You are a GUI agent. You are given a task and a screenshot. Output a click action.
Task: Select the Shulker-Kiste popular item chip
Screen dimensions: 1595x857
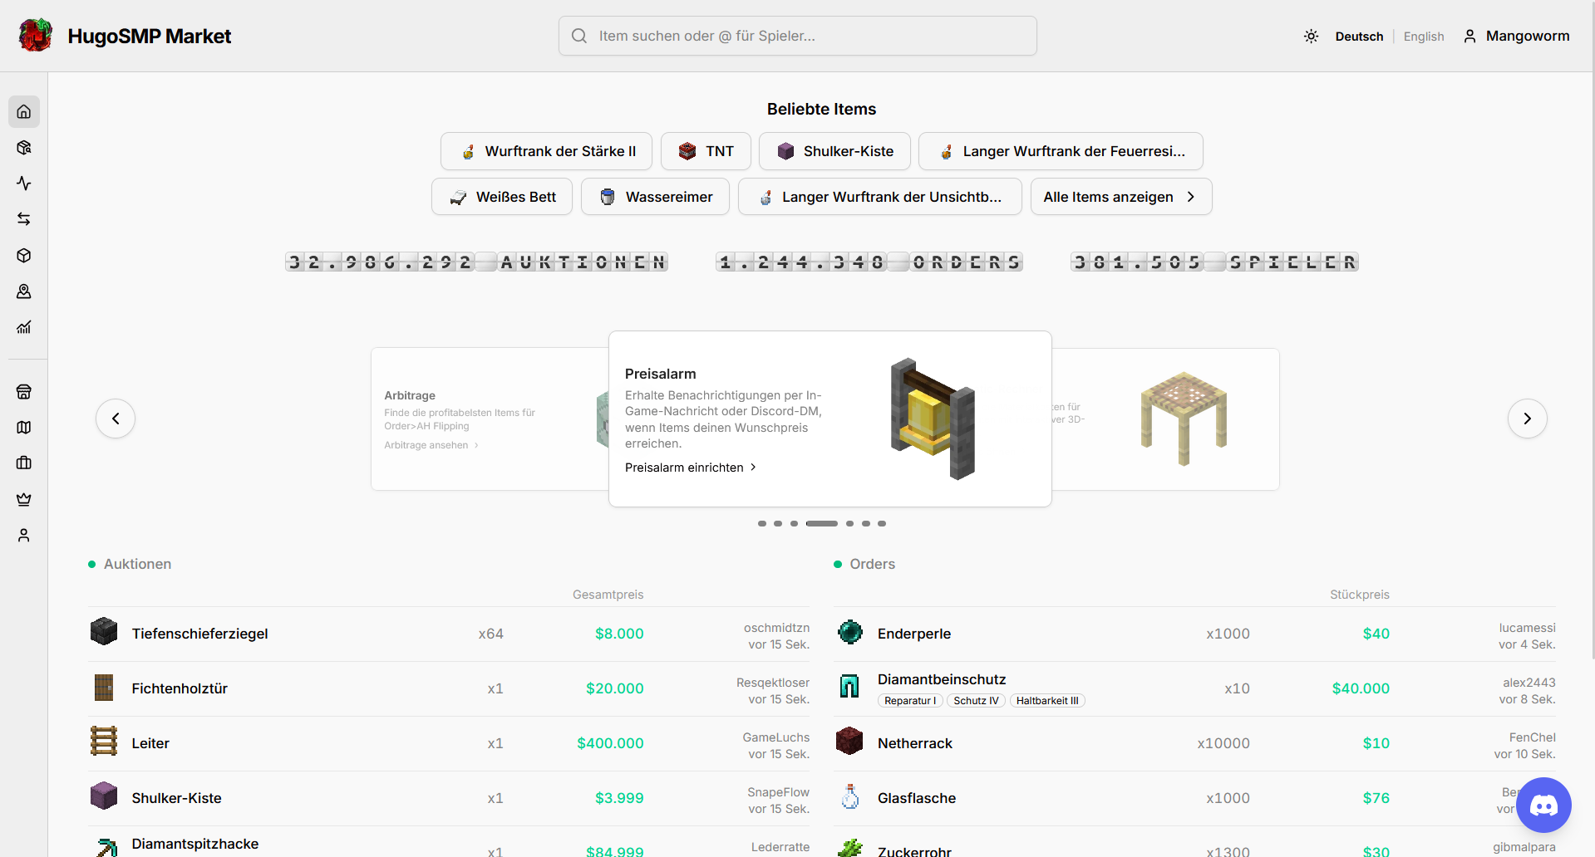click(x=834, y=151)
